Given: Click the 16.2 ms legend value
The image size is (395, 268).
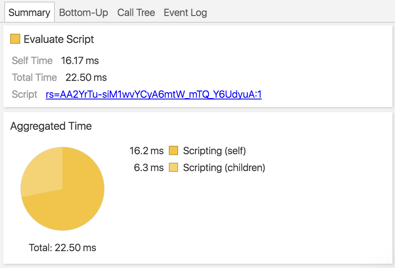Looking at the screenshot, I should pos(146,150).
